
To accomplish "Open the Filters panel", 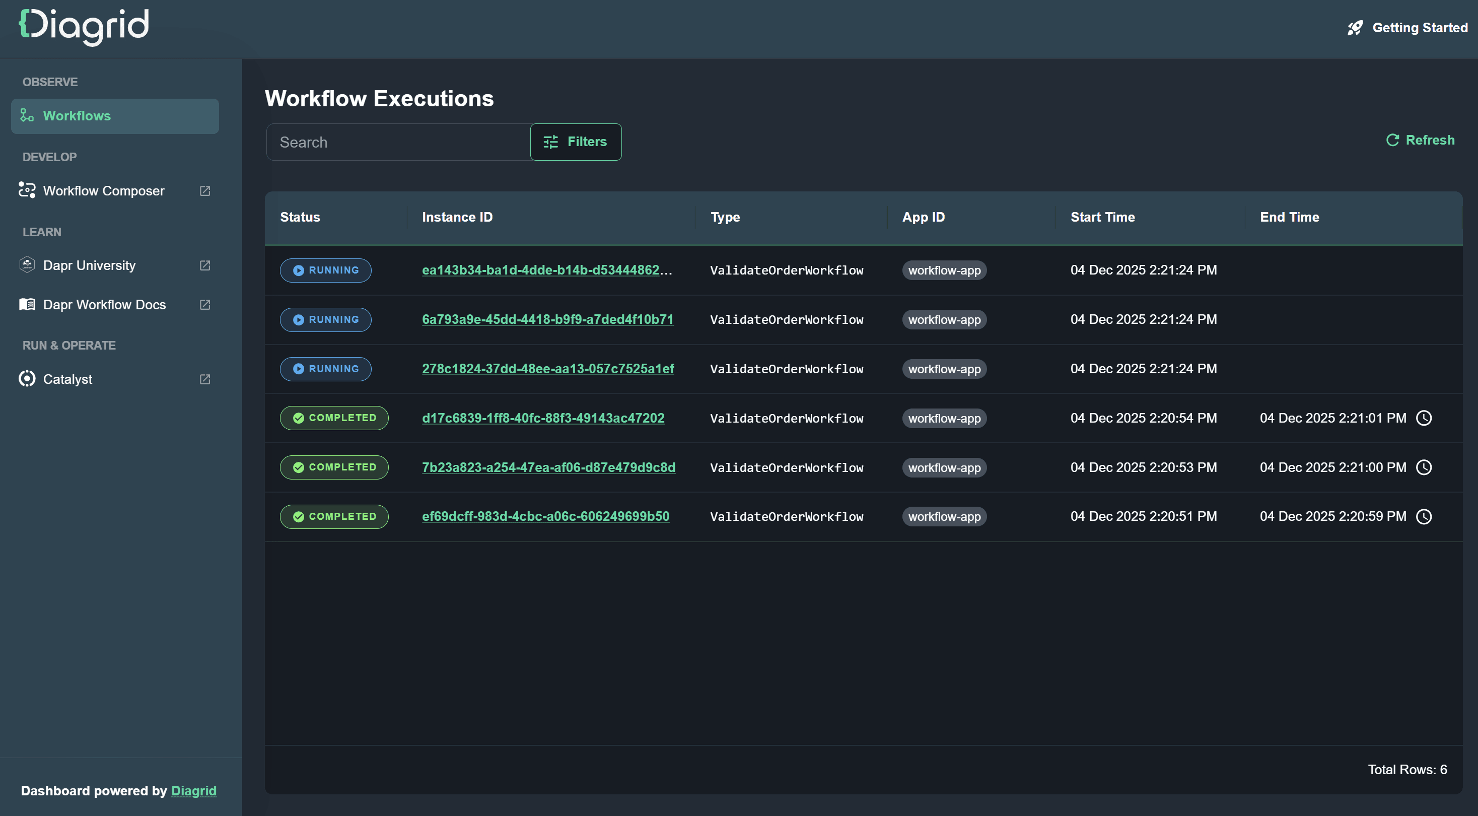I will pyautogui.click(x=576, y=142).
